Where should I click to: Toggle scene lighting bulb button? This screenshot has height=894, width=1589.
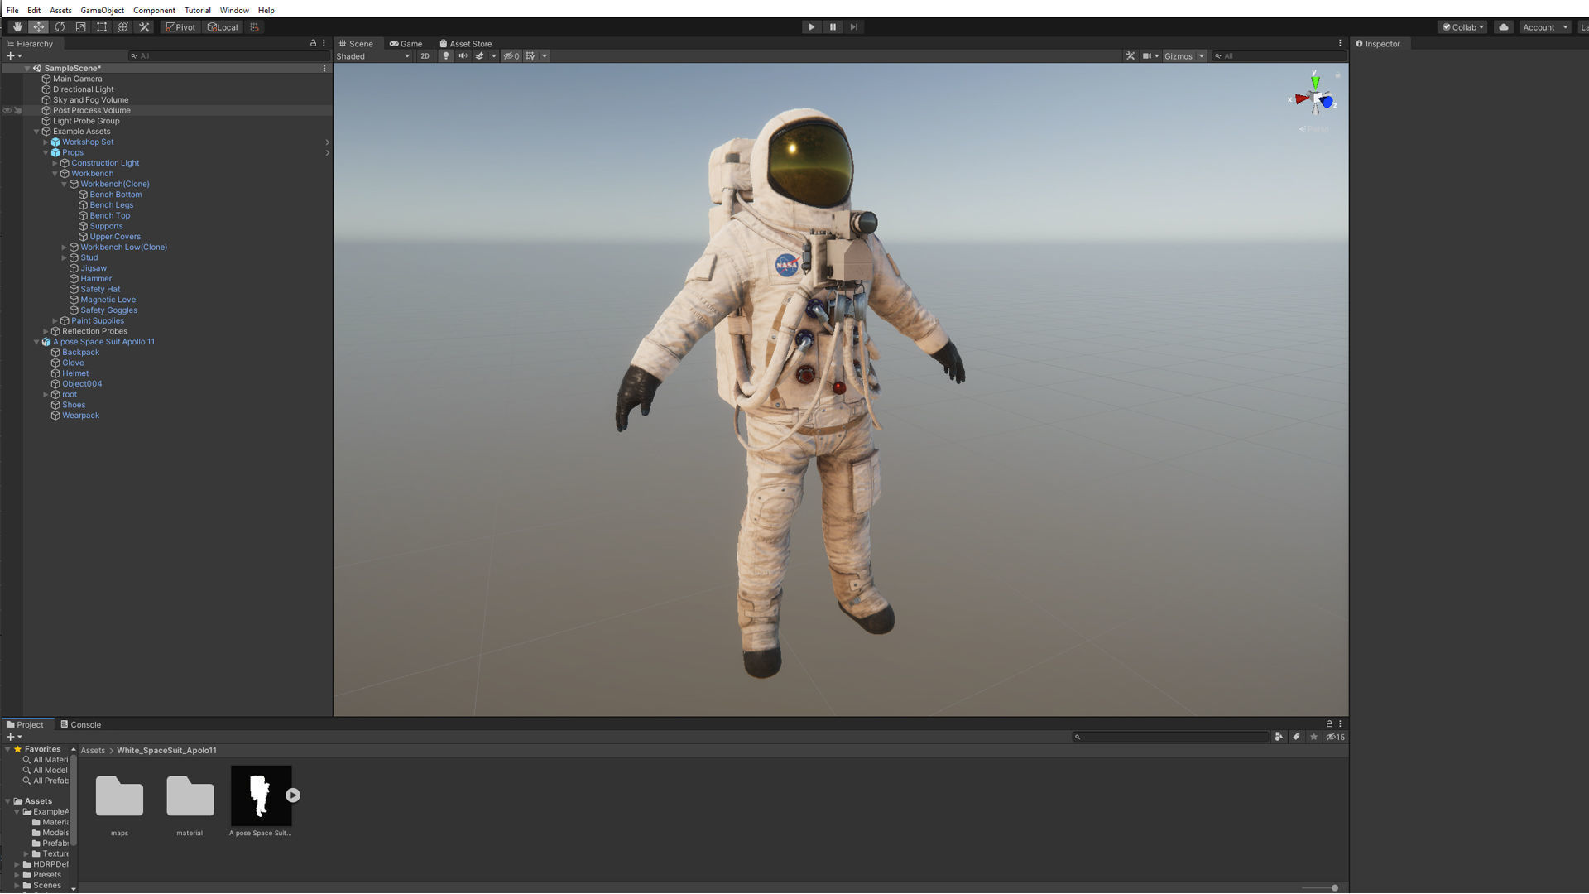click(446, 56)
